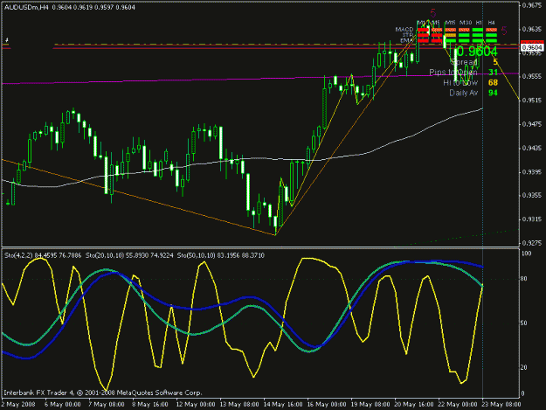The width and height of the screenshot is (546, 410).
Task: Click the 0.9315 price axis label
Action: pos(533,219)
